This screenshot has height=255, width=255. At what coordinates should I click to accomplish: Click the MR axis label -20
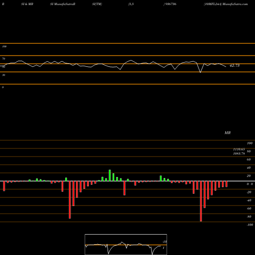pyautogui.click(x=249, y=192)
